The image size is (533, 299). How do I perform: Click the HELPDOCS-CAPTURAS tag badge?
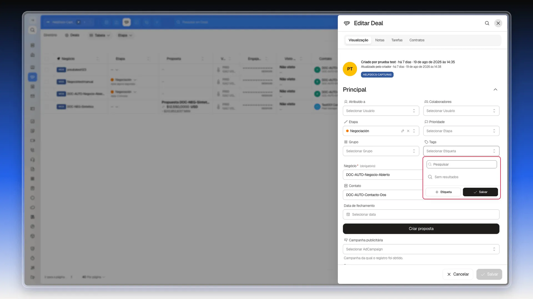(x=377, y=75)
